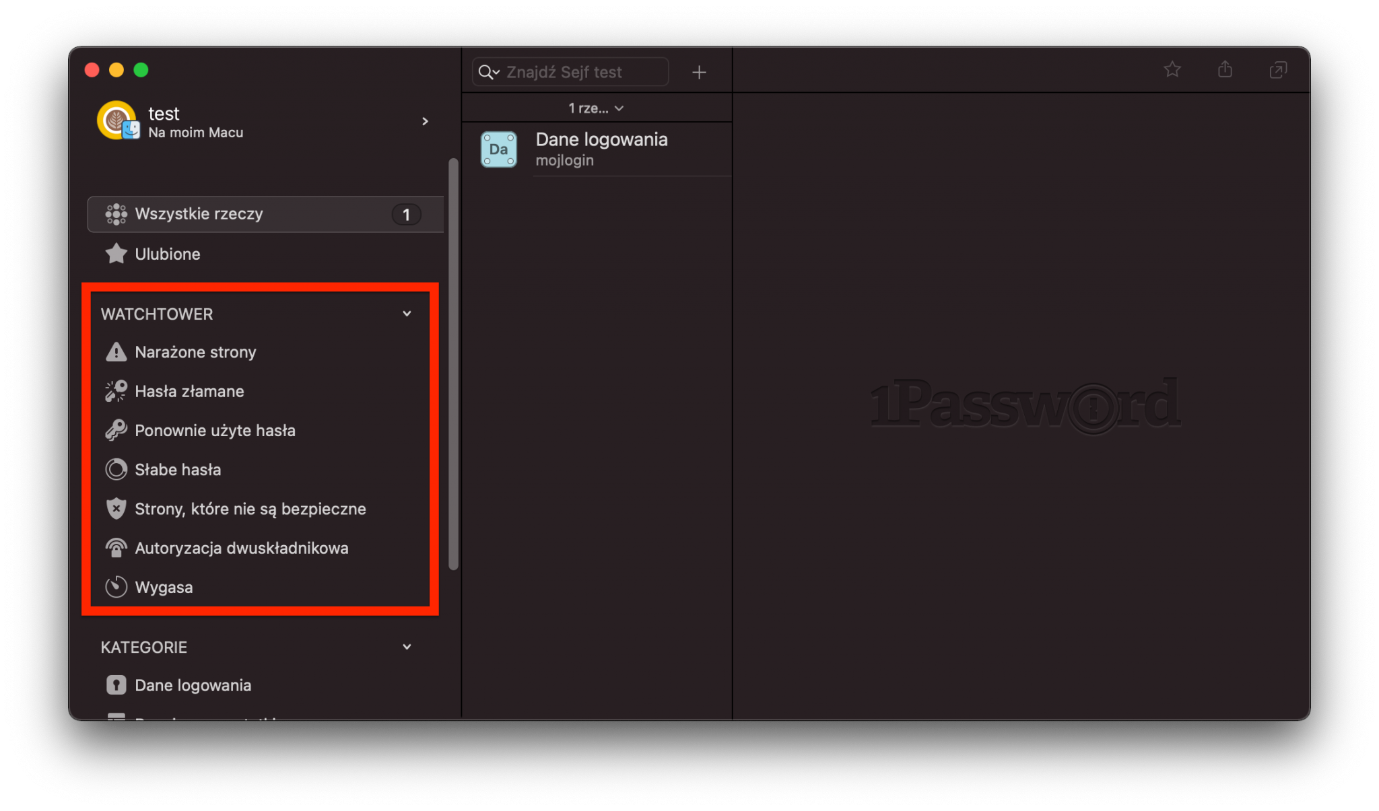1379x811 pixels.
Task: Click the keyhole icon for Dane logowania category
Action: 116,685
